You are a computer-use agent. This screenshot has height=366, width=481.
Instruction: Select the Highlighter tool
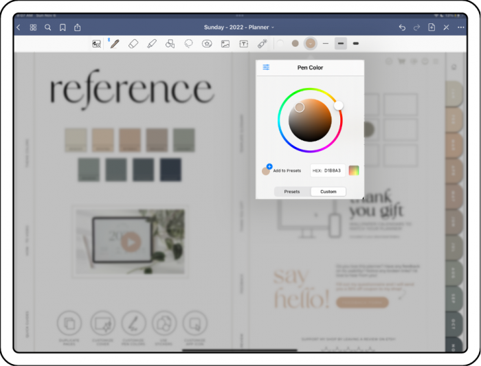pos(152,43)
